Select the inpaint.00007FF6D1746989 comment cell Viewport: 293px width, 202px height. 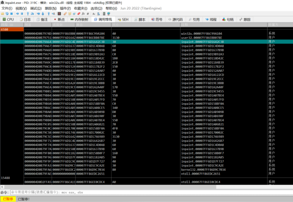(224, 137)
